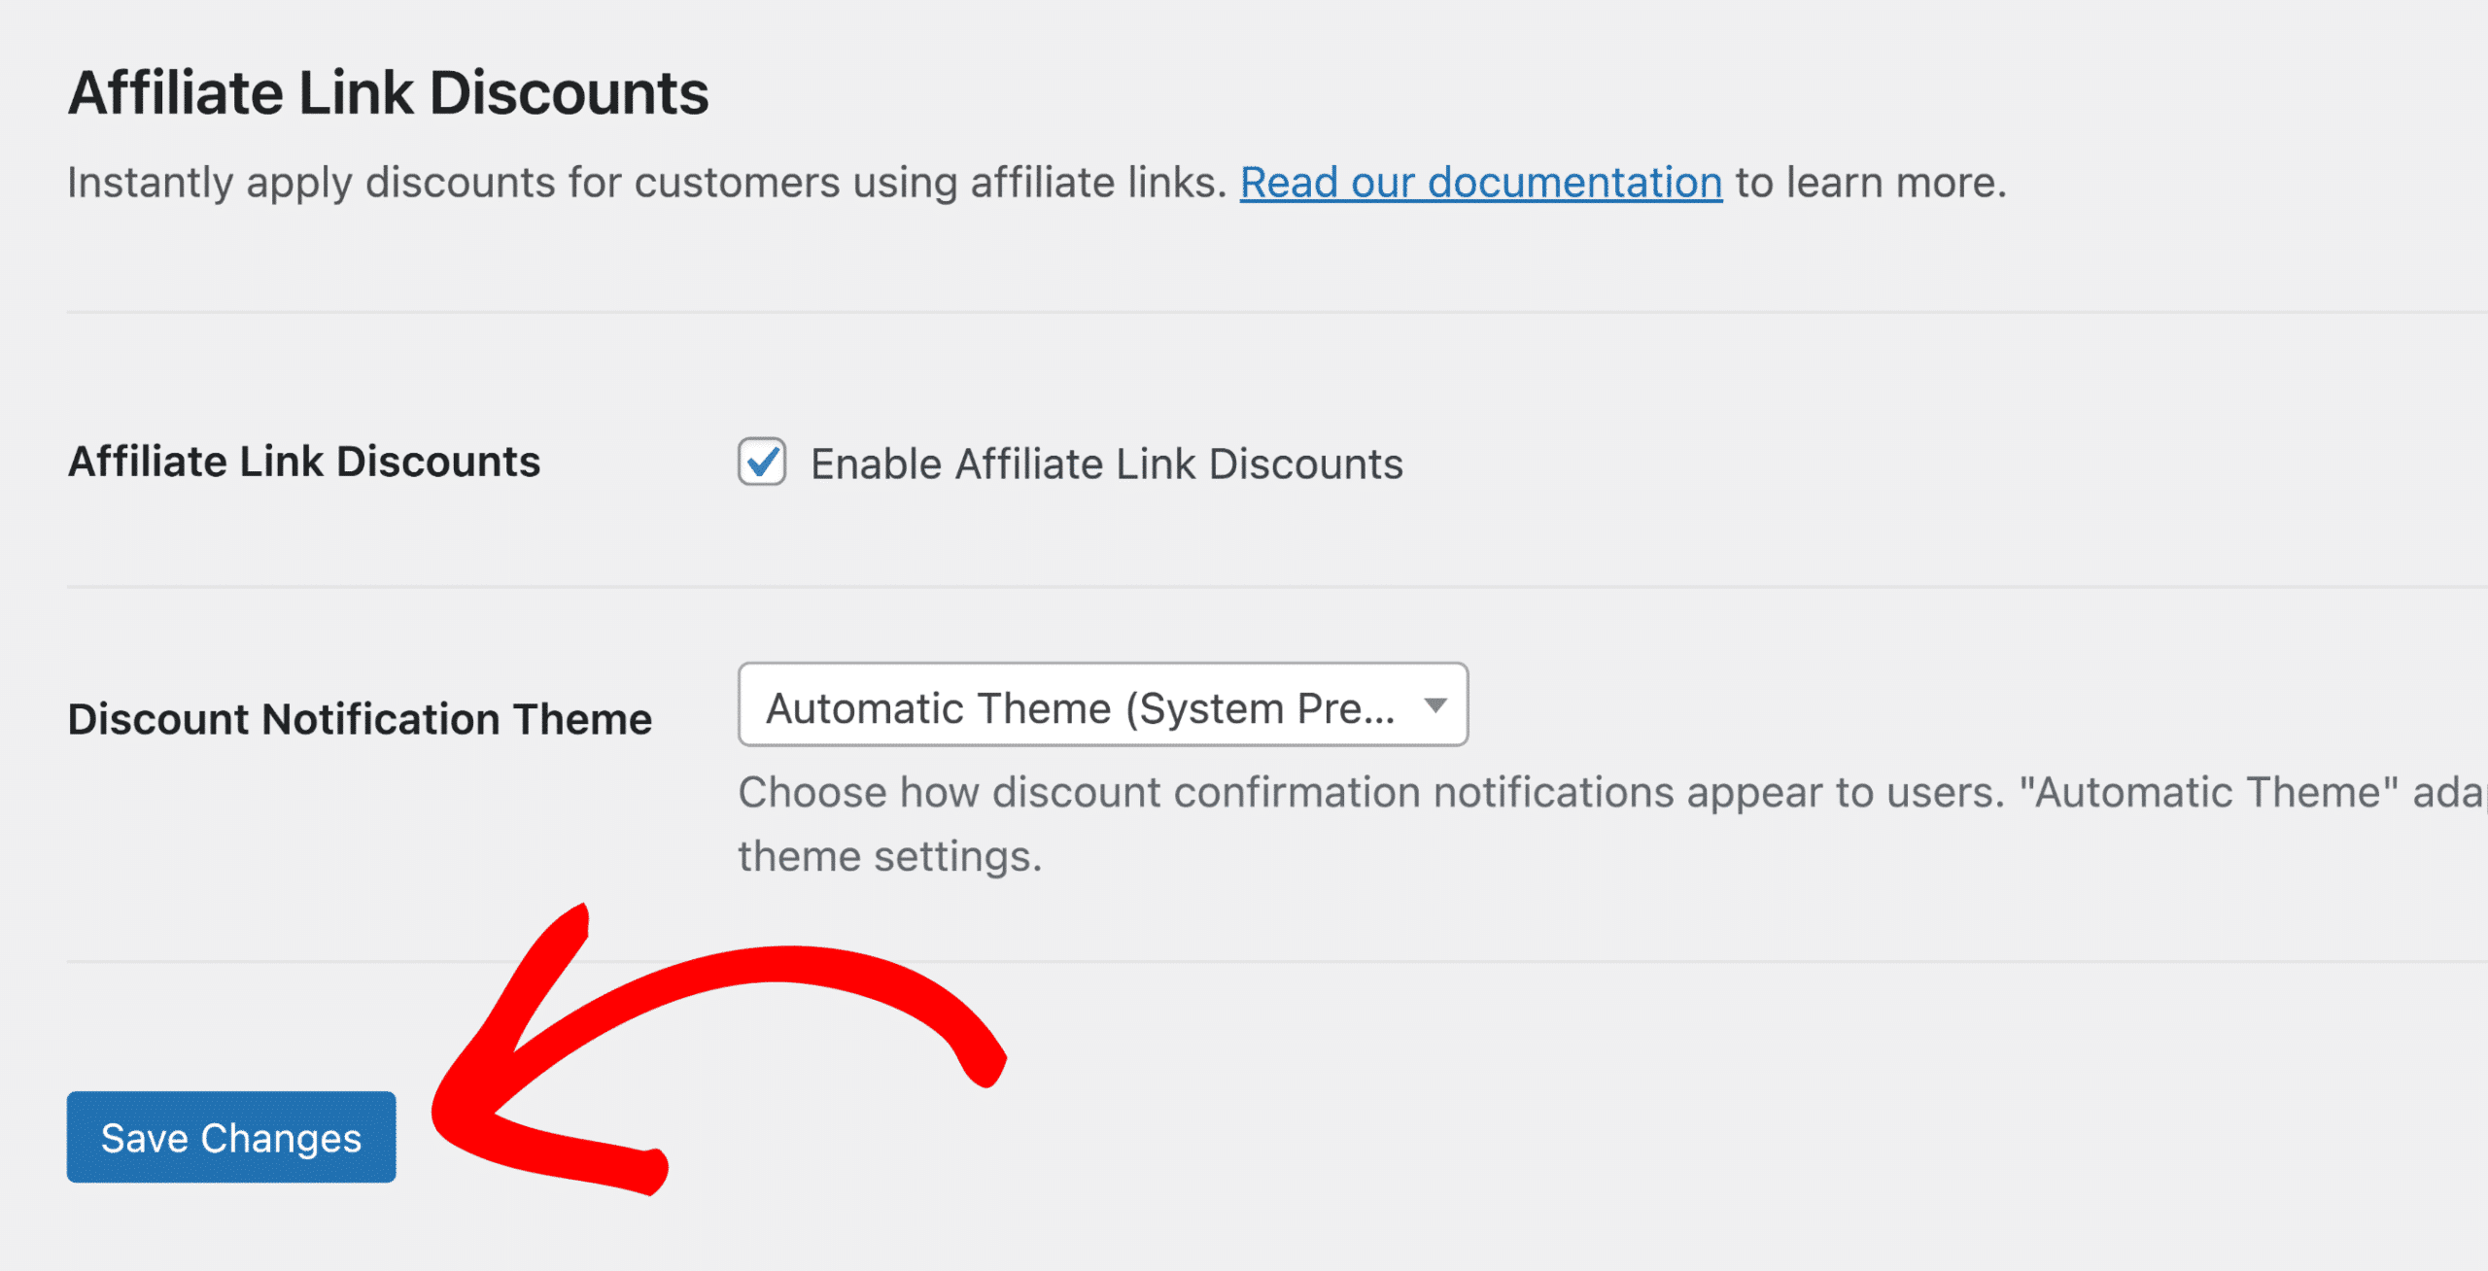This screenshot has height=1271, width=2488.
Task: Click the 'Affiliate Link Discounts' setting row label
Action: pos(304,462)
